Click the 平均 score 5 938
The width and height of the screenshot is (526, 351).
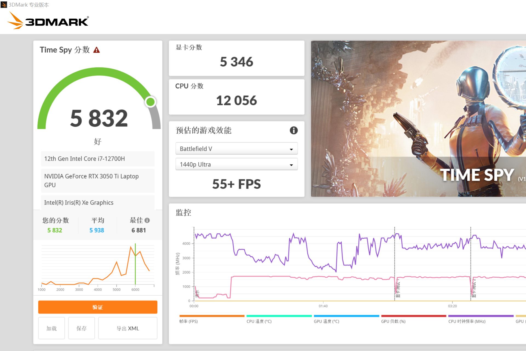click(x=97, y=230)
